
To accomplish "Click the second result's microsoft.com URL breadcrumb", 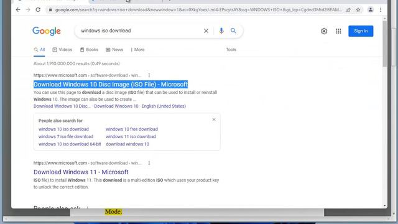I will [x=87, y=163].
